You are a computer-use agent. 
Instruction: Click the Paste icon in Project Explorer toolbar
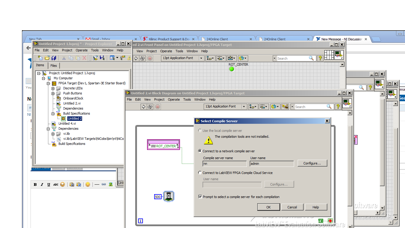point(78,58)
